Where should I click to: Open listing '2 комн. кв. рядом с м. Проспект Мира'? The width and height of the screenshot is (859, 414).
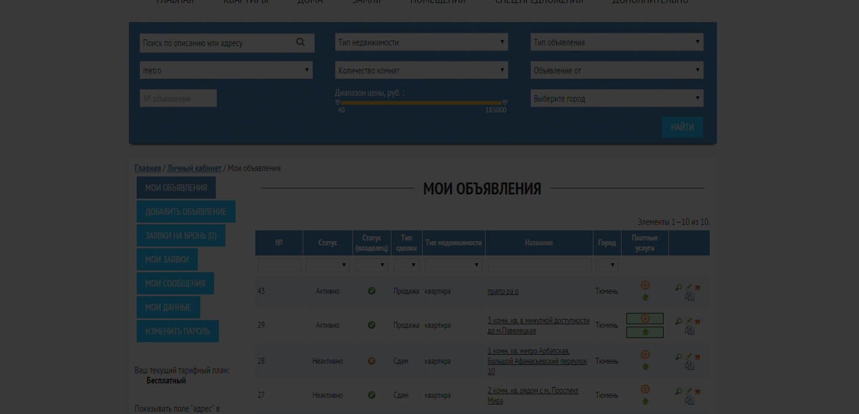(x=534, y=395)
